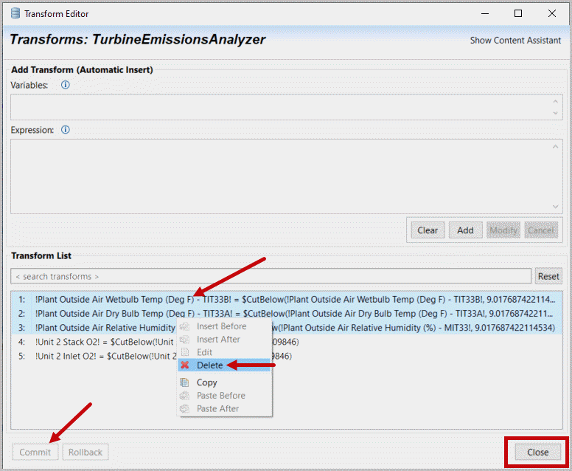Click the Paste After menu icon
The width and height of the screenshot is (572, 471).
[x=185, y=409]
